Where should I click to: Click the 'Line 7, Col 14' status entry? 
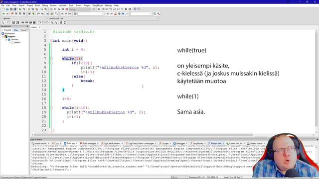(233, 177)
